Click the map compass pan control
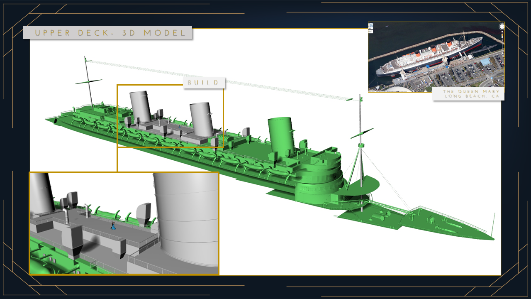The height and width of the screenshot is (299, 531). pyautogui.click(x=502, y=27)
